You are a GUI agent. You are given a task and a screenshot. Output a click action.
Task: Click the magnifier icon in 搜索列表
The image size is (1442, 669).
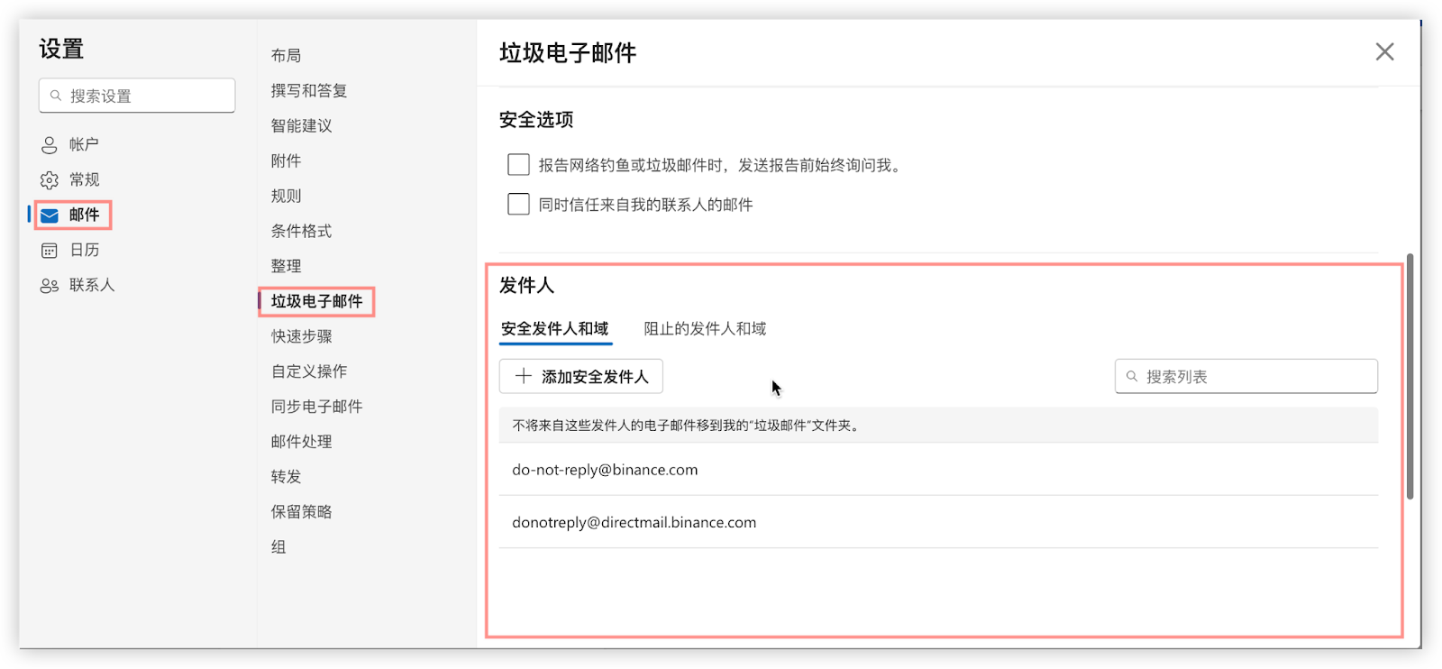click(1132, 377)
